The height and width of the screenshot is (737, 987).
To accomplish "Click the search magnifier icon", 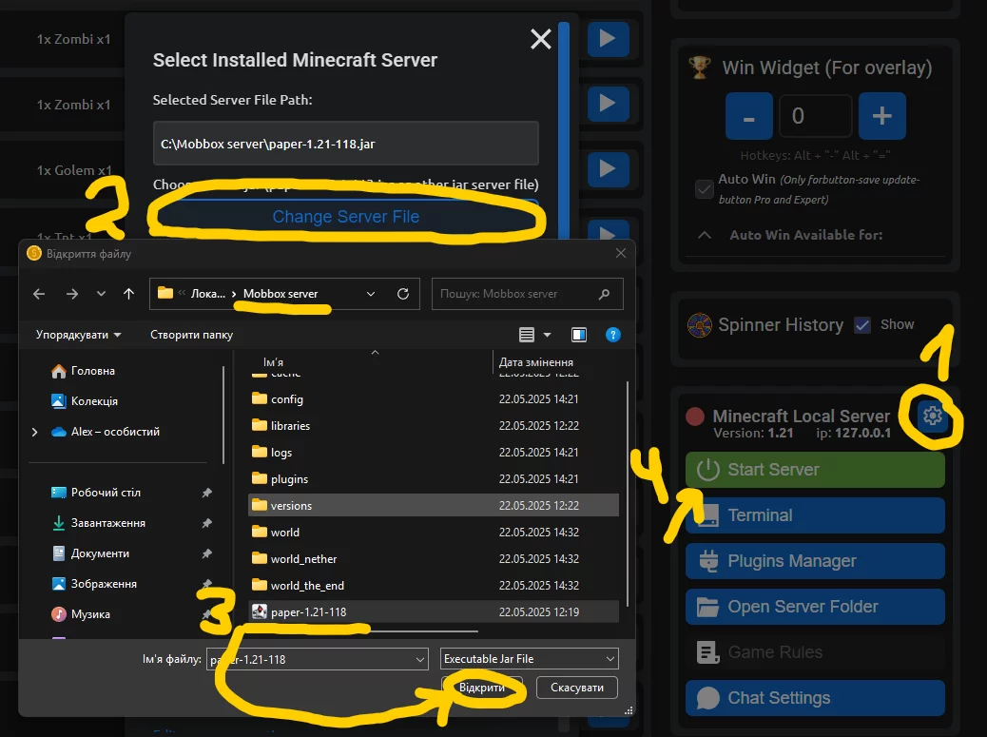I will [x=605, y=294].
